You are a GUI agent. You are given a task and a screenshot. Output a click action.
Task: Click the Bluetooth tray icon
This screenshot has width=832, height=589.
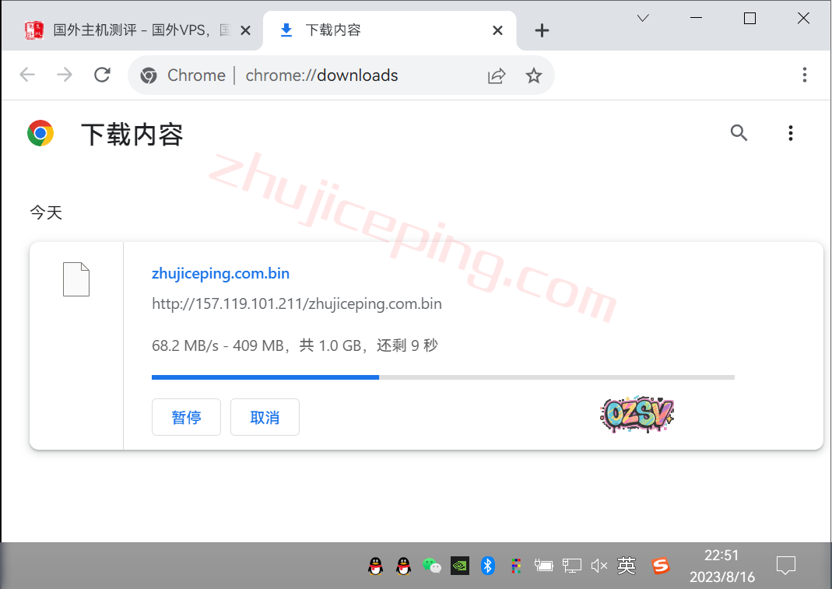point(488,566)
